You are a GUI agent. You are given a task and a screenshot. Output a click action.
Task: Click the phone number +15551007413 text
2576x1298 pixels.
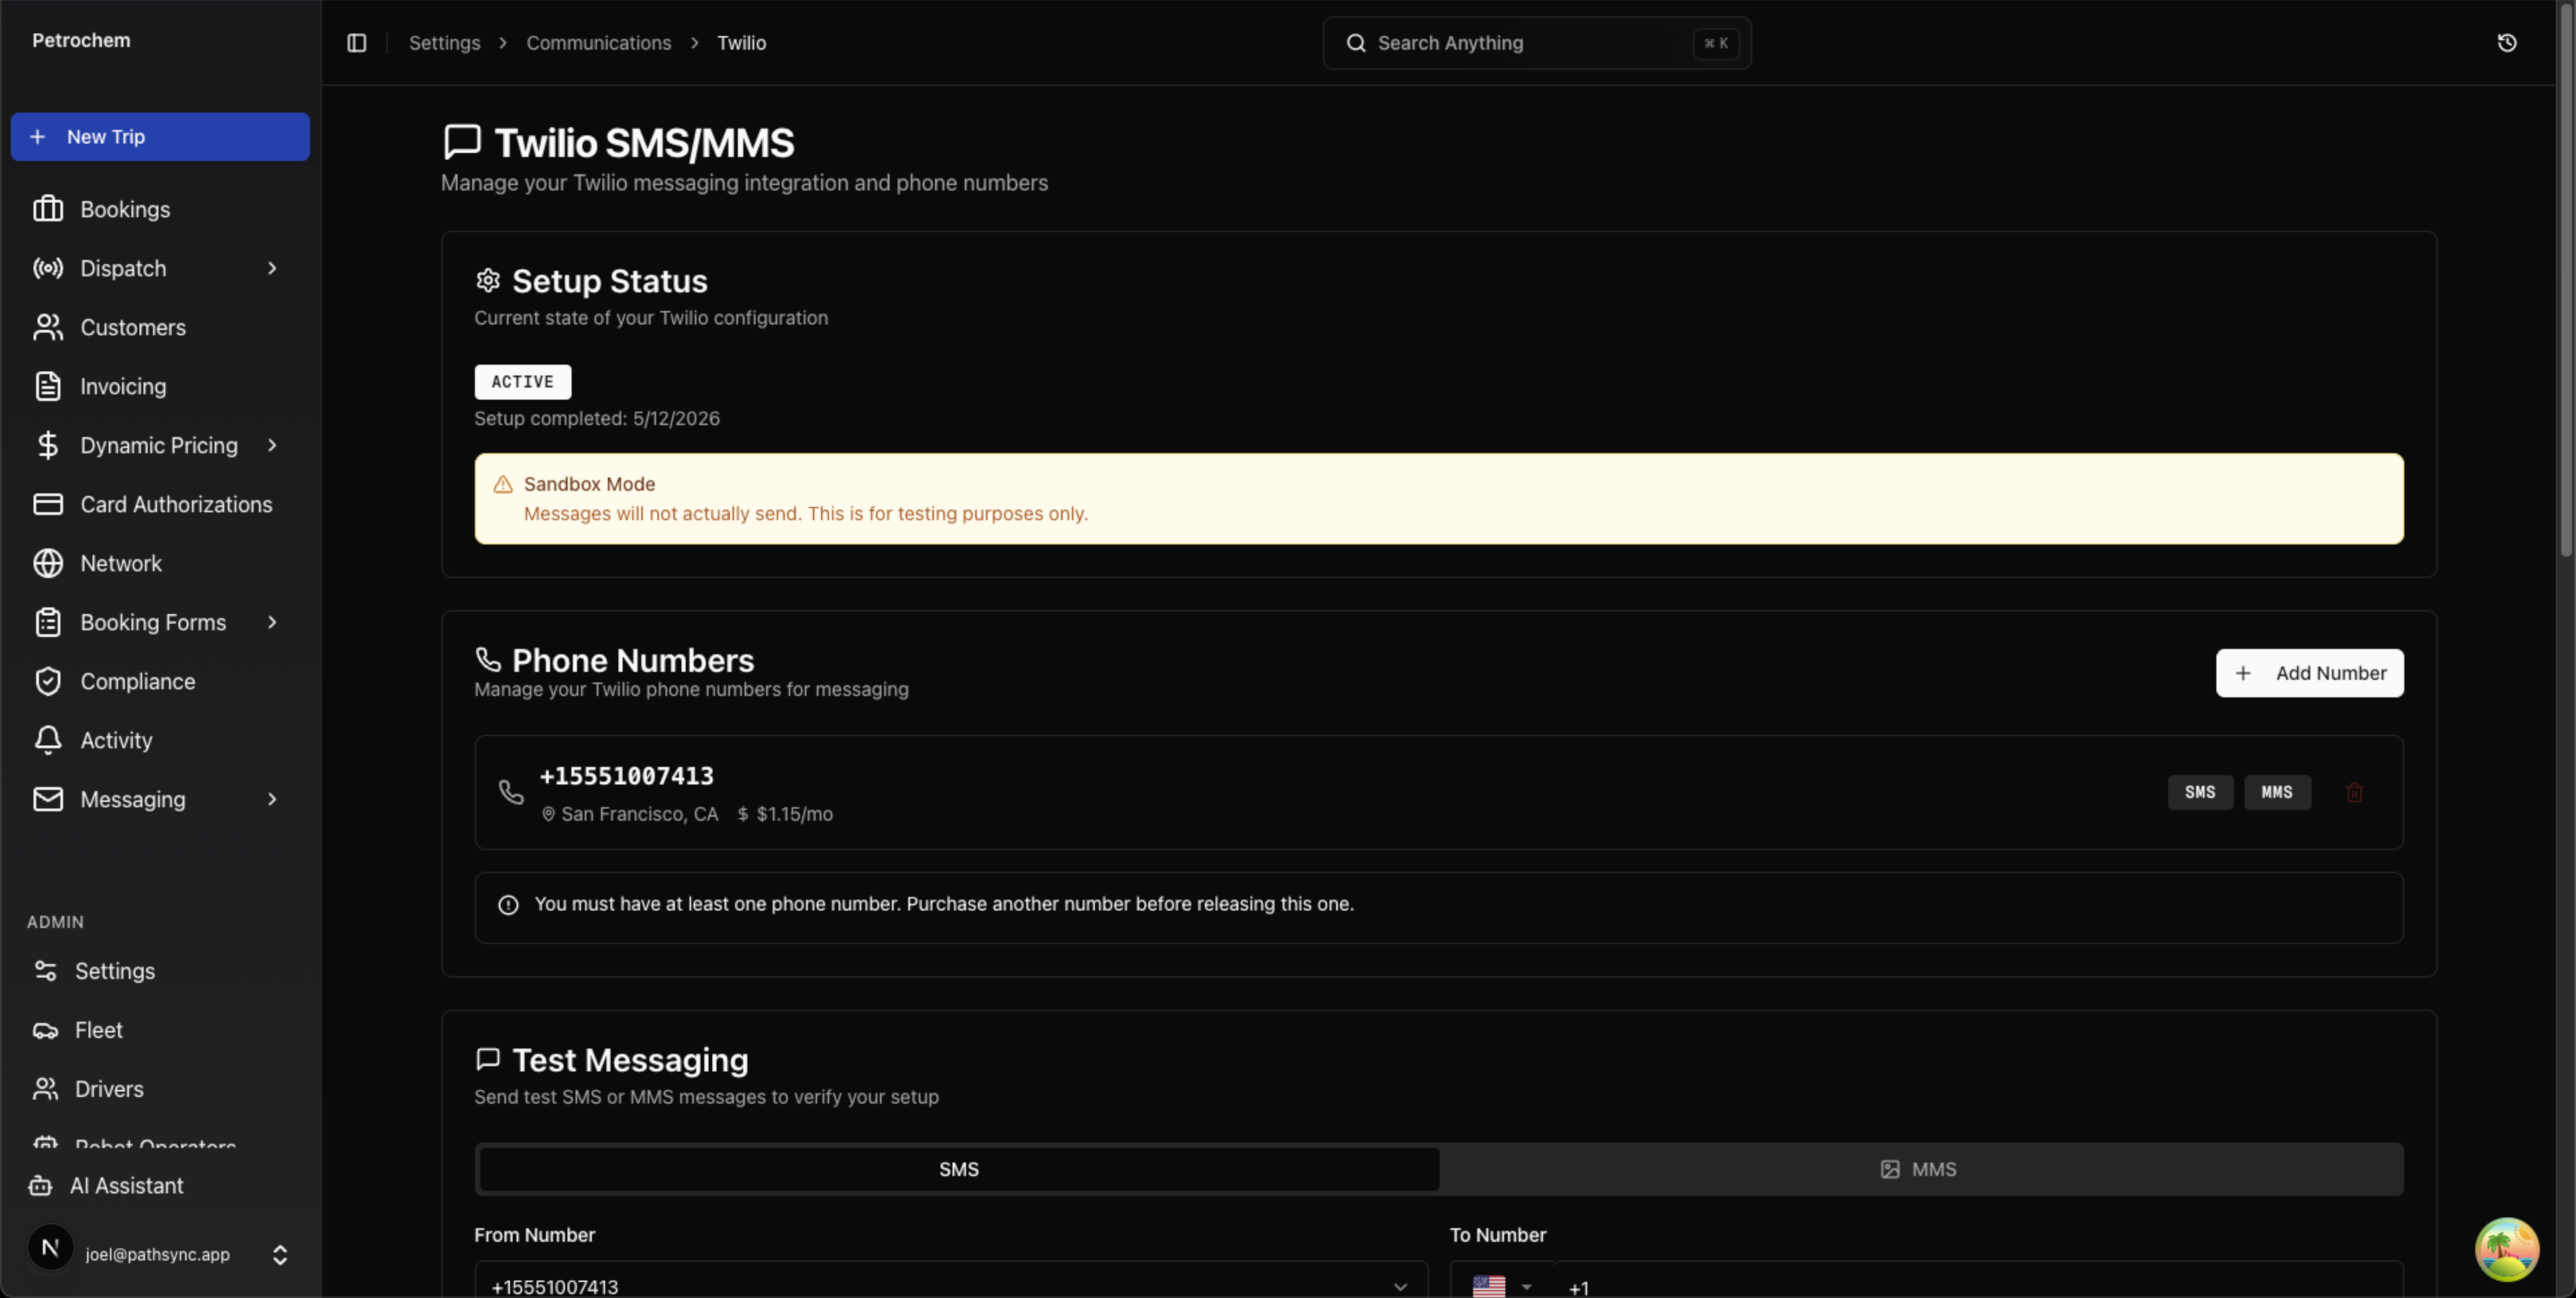[626, 776]
